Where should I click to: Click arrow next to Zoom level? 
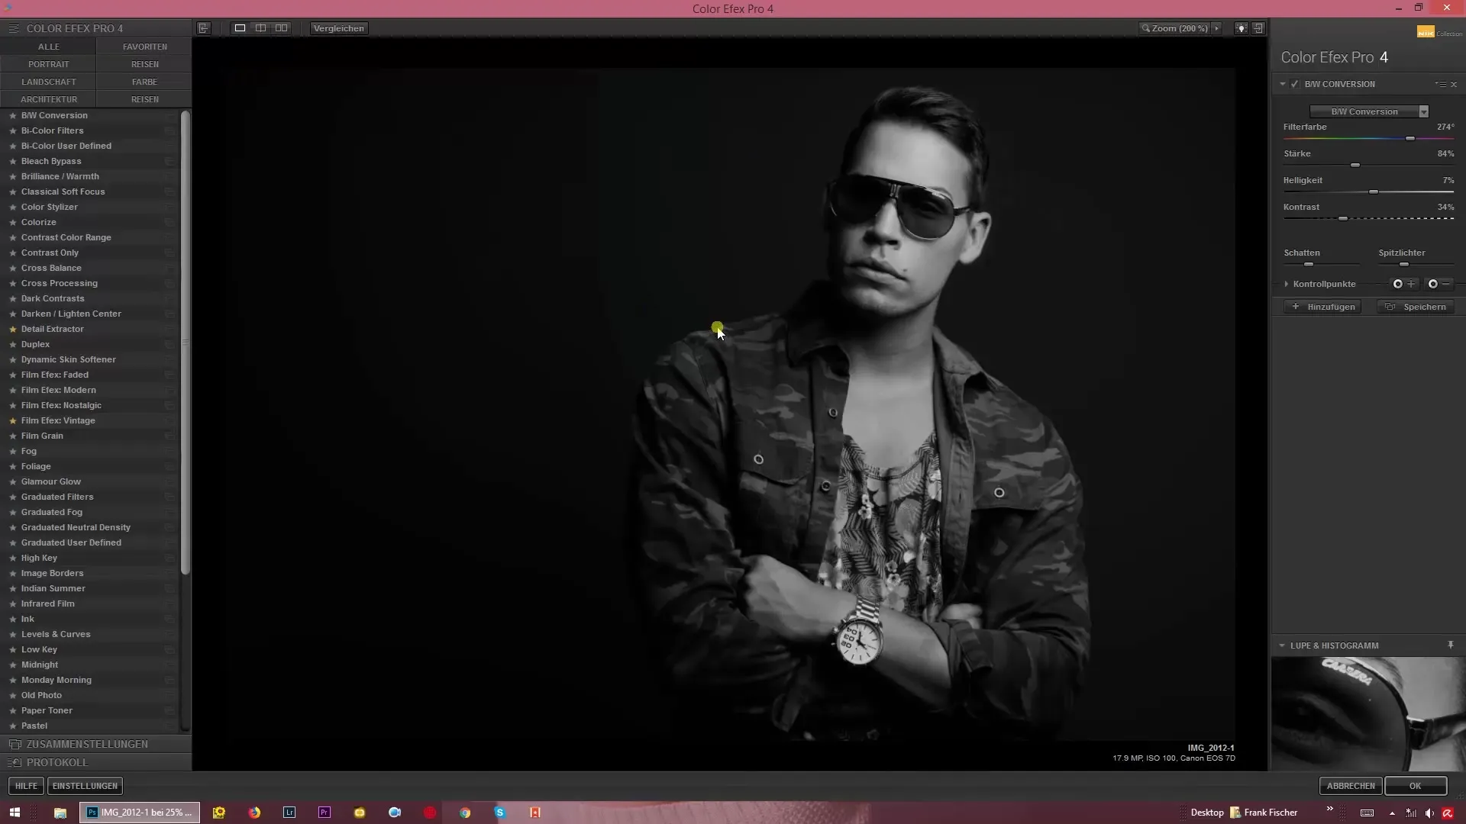[1216, 28]
